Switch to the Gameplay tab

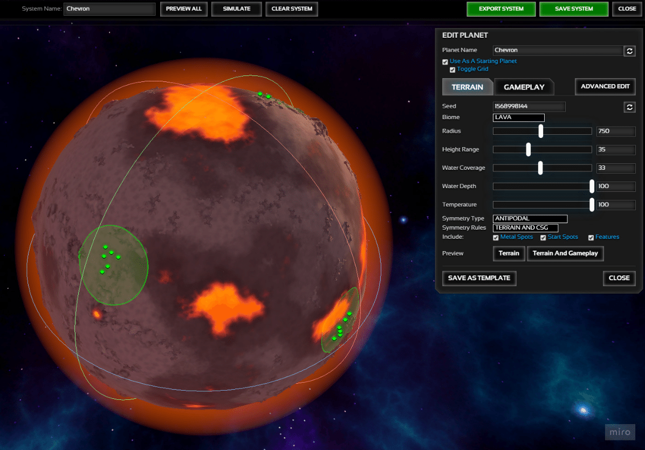click(x=524, y=87)
